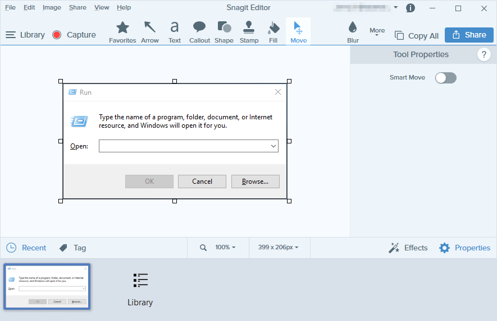Open the View menu

(102, 7)
